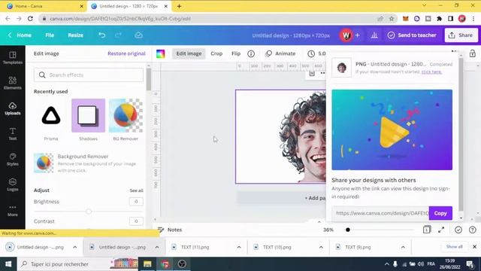Open the help question mark icon
481x271 pixels.
pyautogui.click(x=473, y=230)
